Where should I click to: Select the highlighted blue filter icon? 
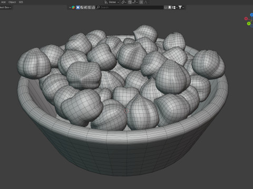point(78,7)
